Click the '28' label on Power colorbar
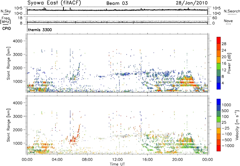Screen dimensions: 240x166 [x=224, y=44]
